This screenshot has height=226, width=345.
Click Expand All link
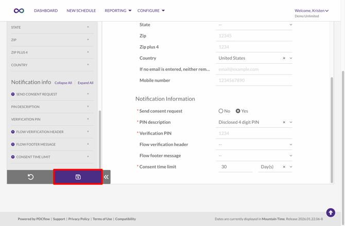click(x=85, y=83)
